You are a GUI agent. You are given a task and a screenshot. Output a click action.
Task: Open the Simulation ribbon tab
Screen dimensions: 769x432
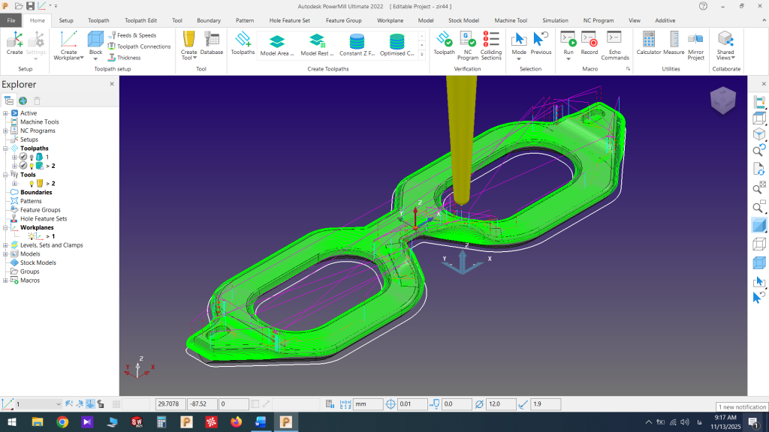click(x=555, y=20)
